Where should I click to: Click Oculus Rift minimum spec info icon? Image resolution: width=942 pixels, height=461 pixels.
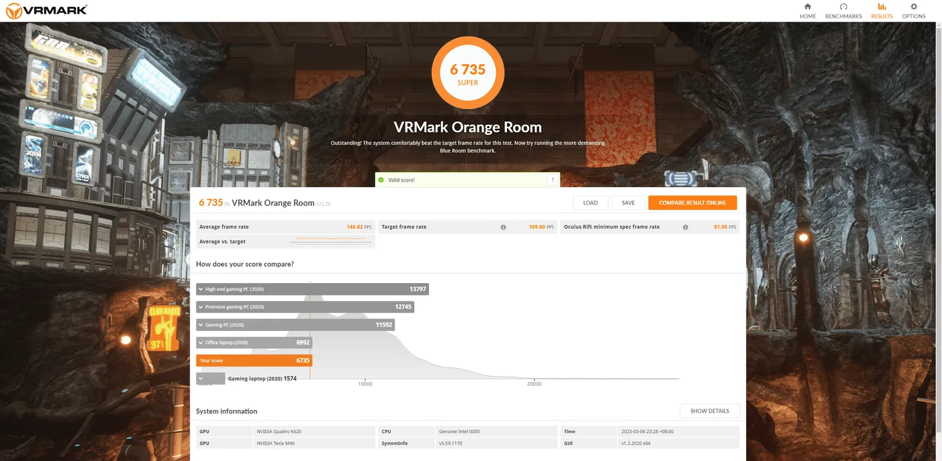685,228
